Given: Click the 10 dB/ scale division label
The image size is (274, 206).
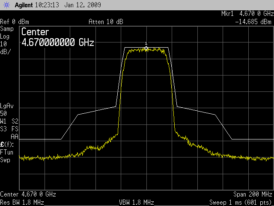Looking at the screenshot, I should click(6, 47).
